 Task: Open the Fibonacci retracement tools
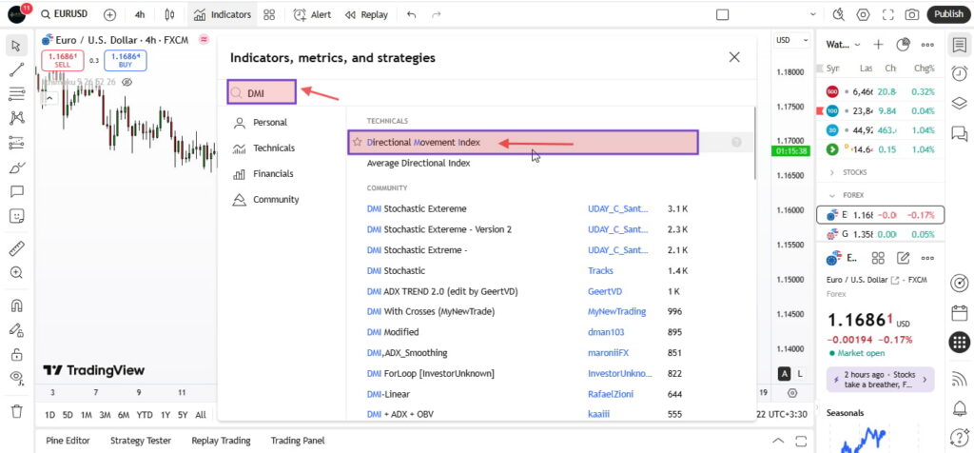click(17, 94)
